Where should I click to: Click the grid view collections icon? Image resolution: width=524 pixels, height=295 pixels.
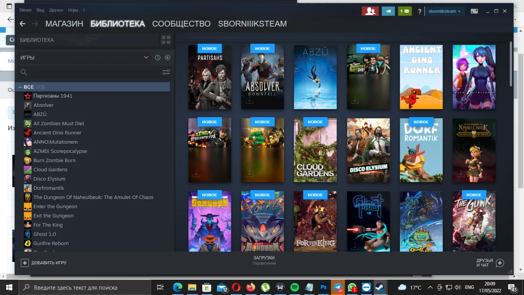coord(166,40)
